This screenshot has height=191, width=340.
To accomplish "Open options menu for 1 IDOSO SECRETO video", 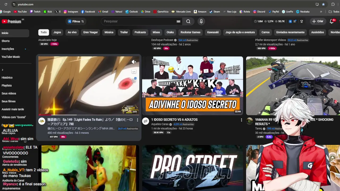I will point(241,120).
